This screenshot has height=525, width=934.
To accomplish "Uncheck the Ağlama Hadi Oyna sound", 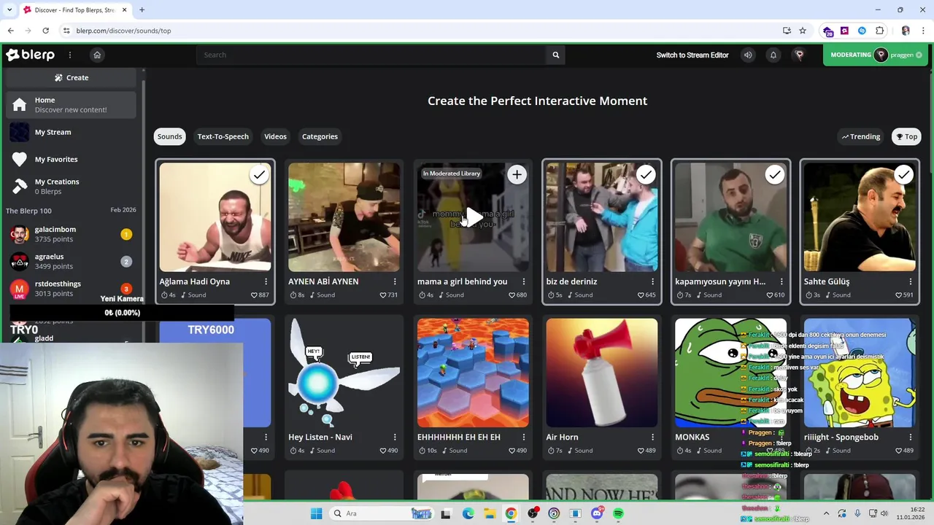I will coord(259,175).
